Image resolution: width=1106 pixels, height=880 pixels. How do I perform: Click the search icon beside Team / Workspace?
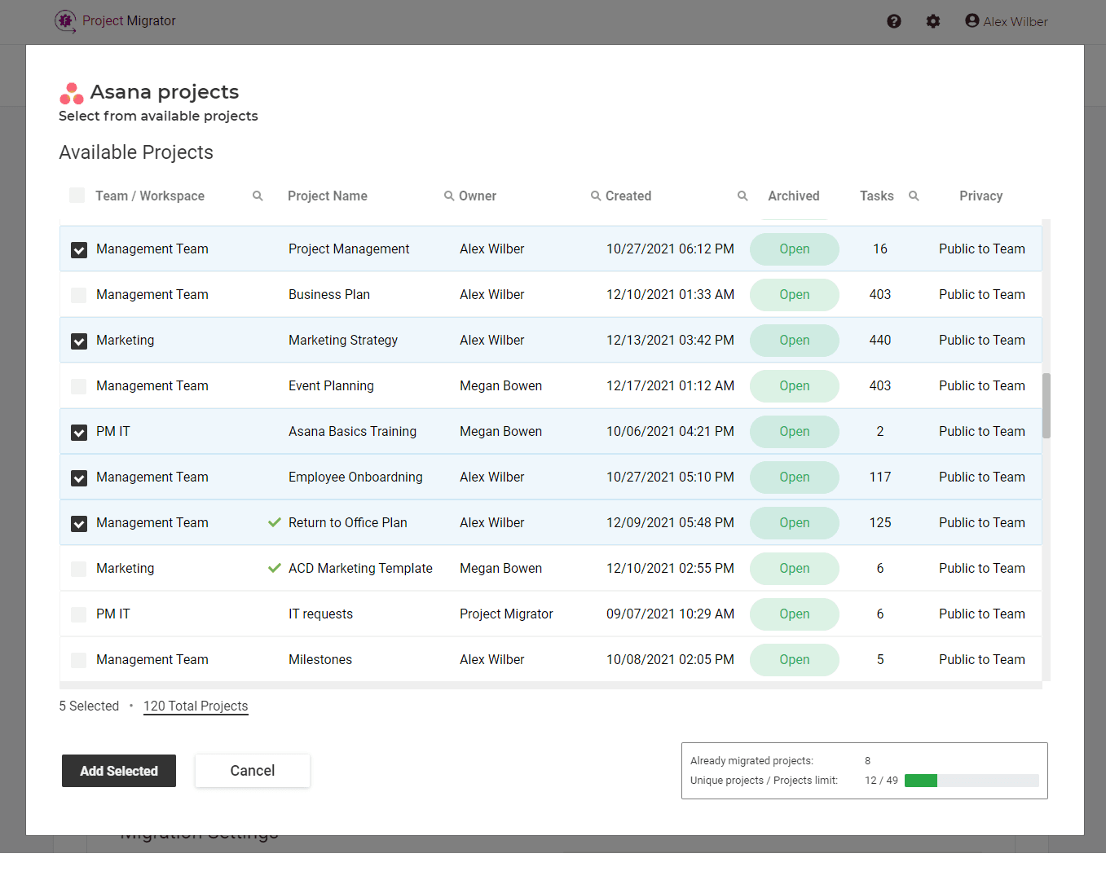(258, 196)
